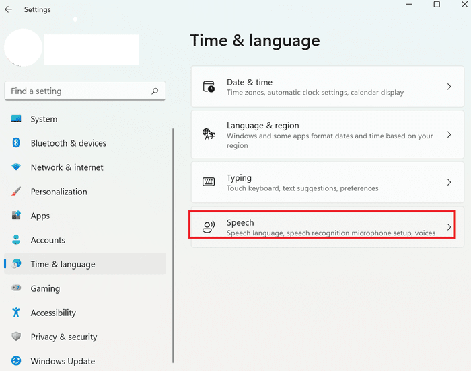Select Time & language sidebar item
The height and width of the screenshot is (371, 471).
(x=85, y=264)
